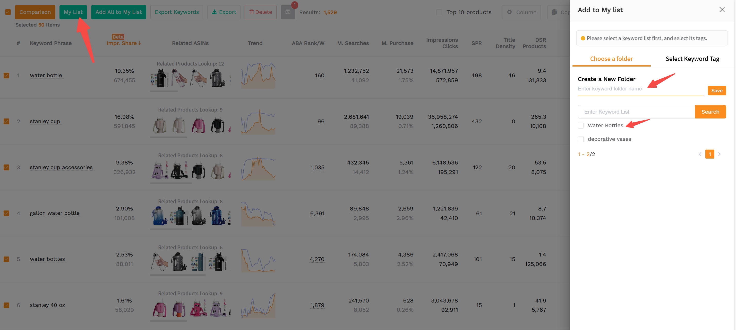Screen dimensions: 736x330
Task: Uncheck the row checkbox for stanley cup
Action: point(6,121)
